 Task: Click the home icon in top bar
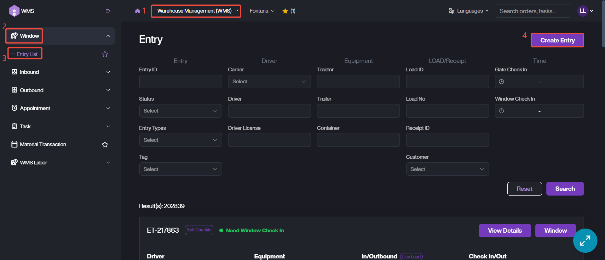(137, 11)
